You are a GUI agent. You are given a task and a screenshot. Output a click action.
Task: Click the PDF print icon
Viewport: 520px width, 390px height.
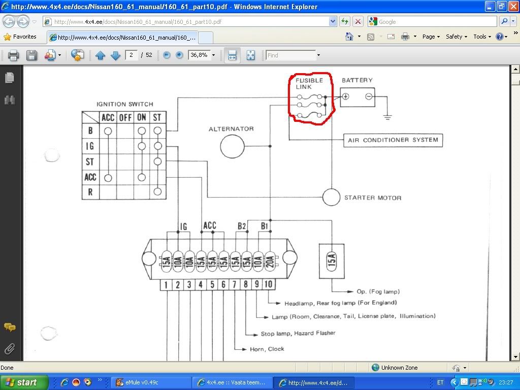(x=13, y=55)
